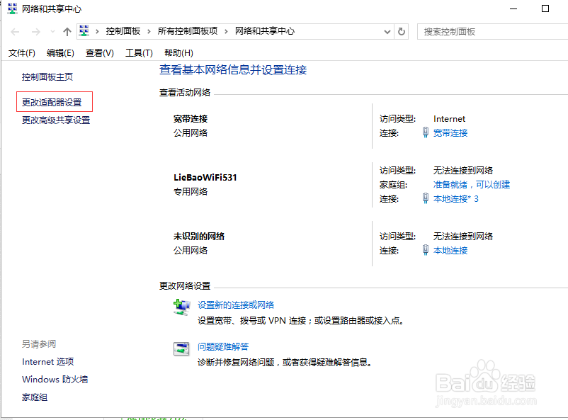This screenshot has height=420, width=568.
Task: Open 设置新的连接或网络 wizard icon
Action: (x=182, y=306)
